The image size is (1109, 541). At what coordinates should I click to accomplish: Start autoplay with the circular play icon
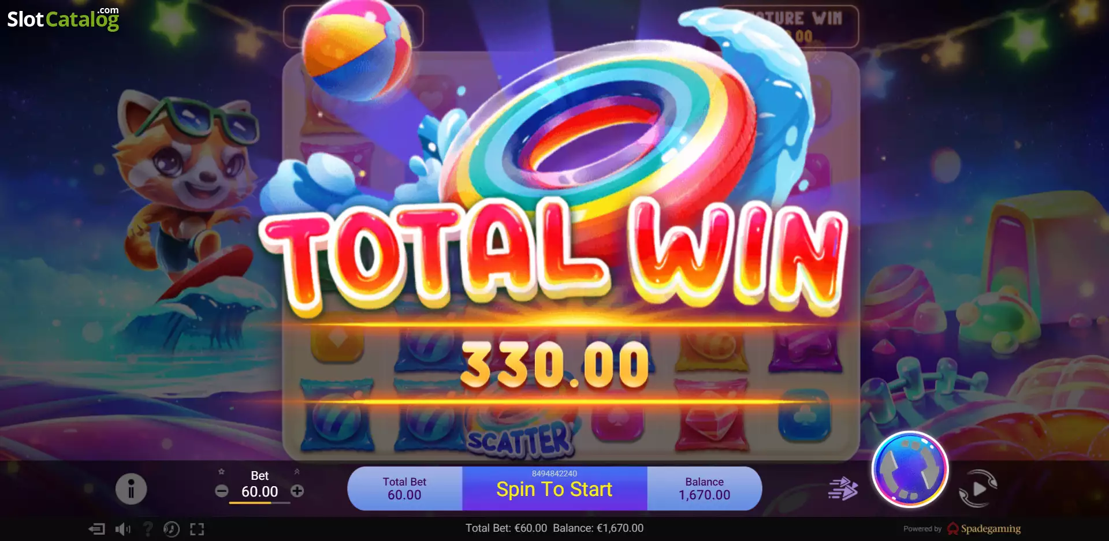click(977, 489)
